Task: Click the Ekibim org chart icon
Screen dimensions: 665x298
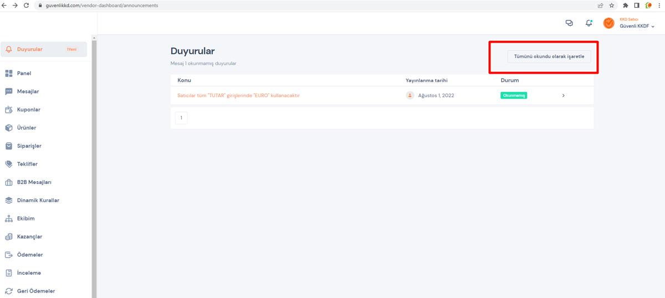Action: (x=8, y=218)
